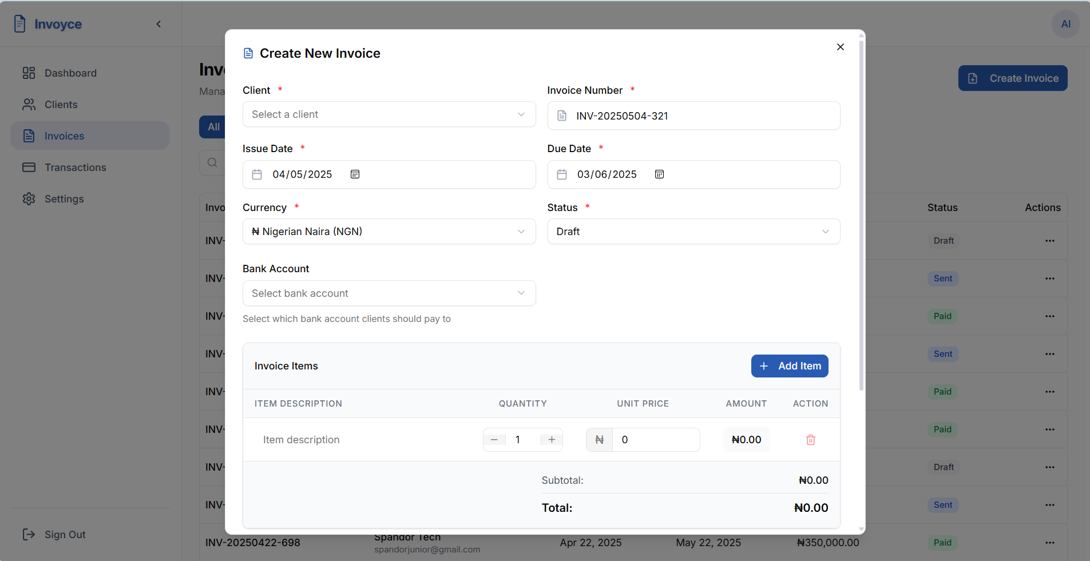The image size is (1090, 561).
Task: Click the Settings gear icon
Action: click(x=29, y=199)
